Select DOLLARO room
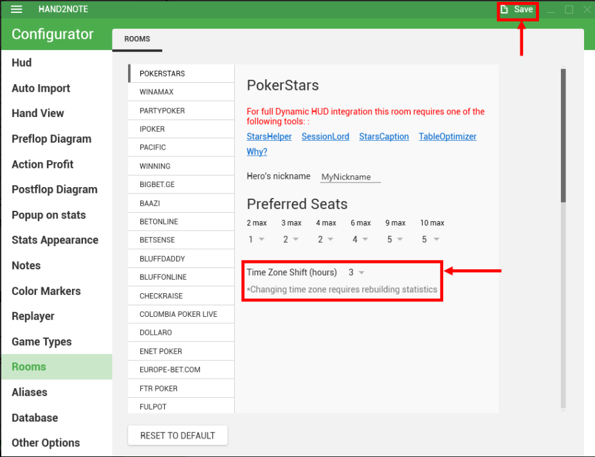 [x=181, y=332]
